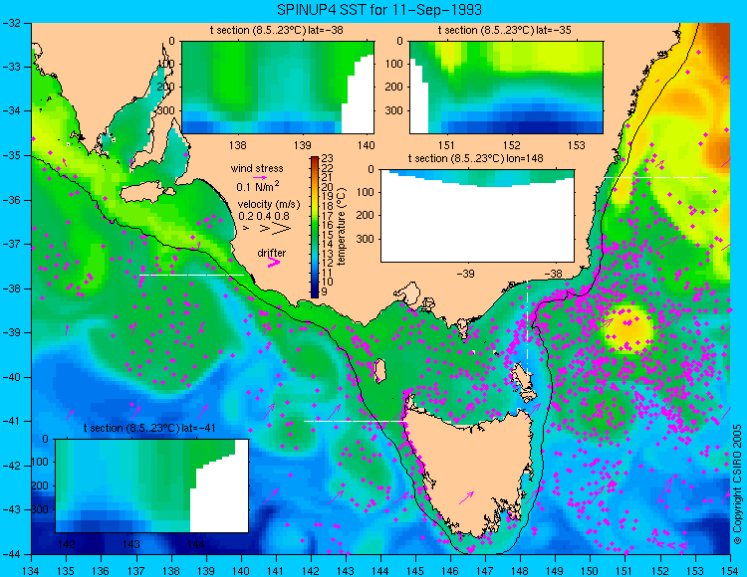Image resolution: width=747 pixels, height=577 pixels.
Task: Click the "drifter" legend label
Action: pyautogui.click(x=272, y=253)
